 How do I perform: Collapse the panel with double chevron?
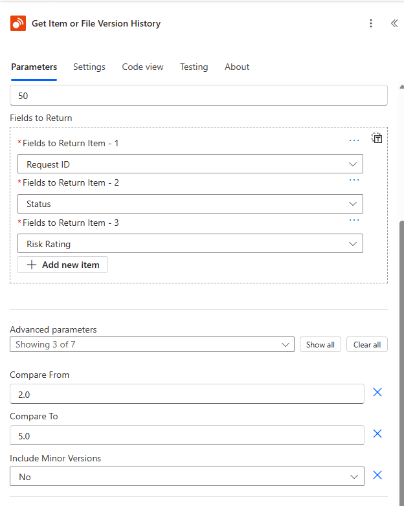(x=394, y=23)
